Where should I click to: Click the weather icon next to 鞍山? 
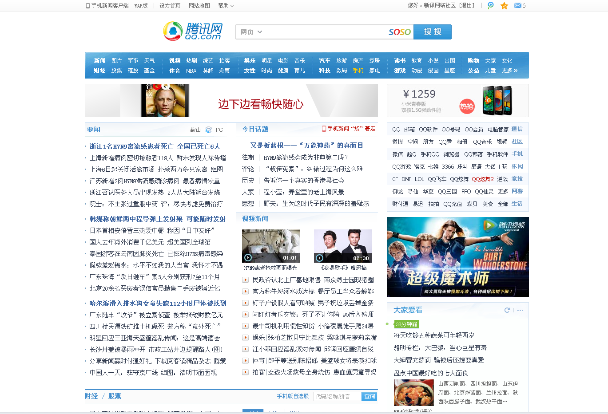click(x=209, y=129)
